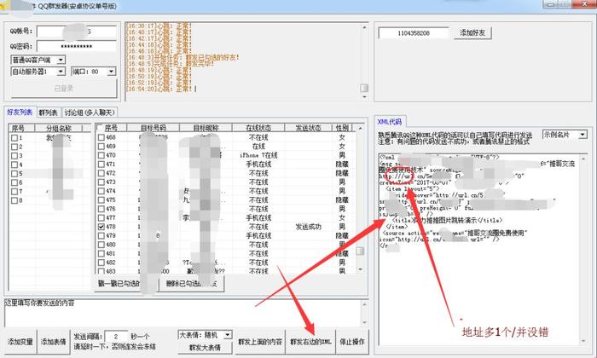
Task: Click friend list scrollbar thumb
Action: coord(360,251)
